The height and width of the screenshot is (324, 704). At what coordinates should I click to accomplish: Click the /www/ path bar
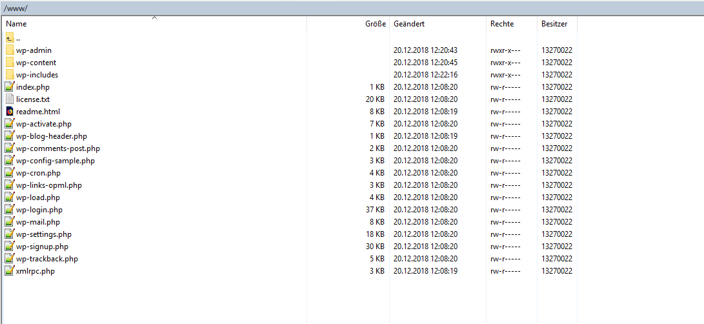pos(352,8)
